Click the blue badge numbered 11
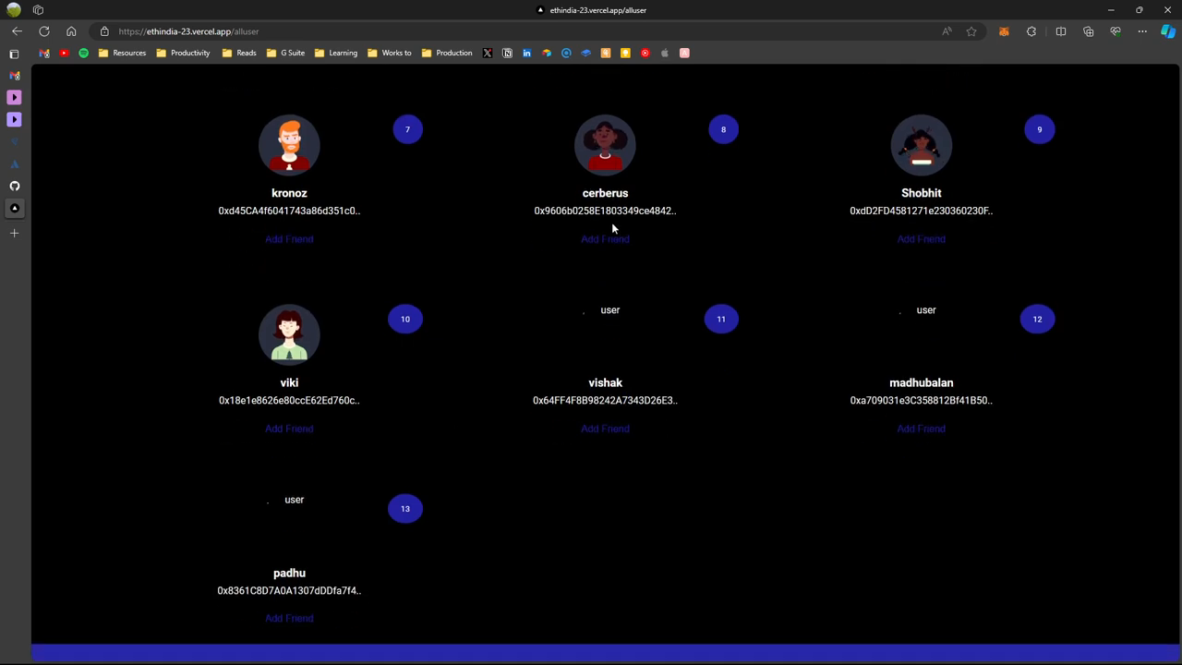Image resolution: width=1182 pixels, height=665 pixels. tap(721, 319)
